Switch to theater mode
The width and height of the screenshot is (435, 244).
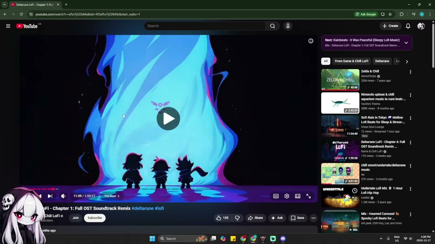298,196
